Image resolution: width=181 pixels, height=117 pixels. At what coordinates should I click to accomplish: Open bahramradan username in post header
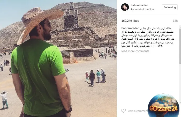(x=139, y=5)
